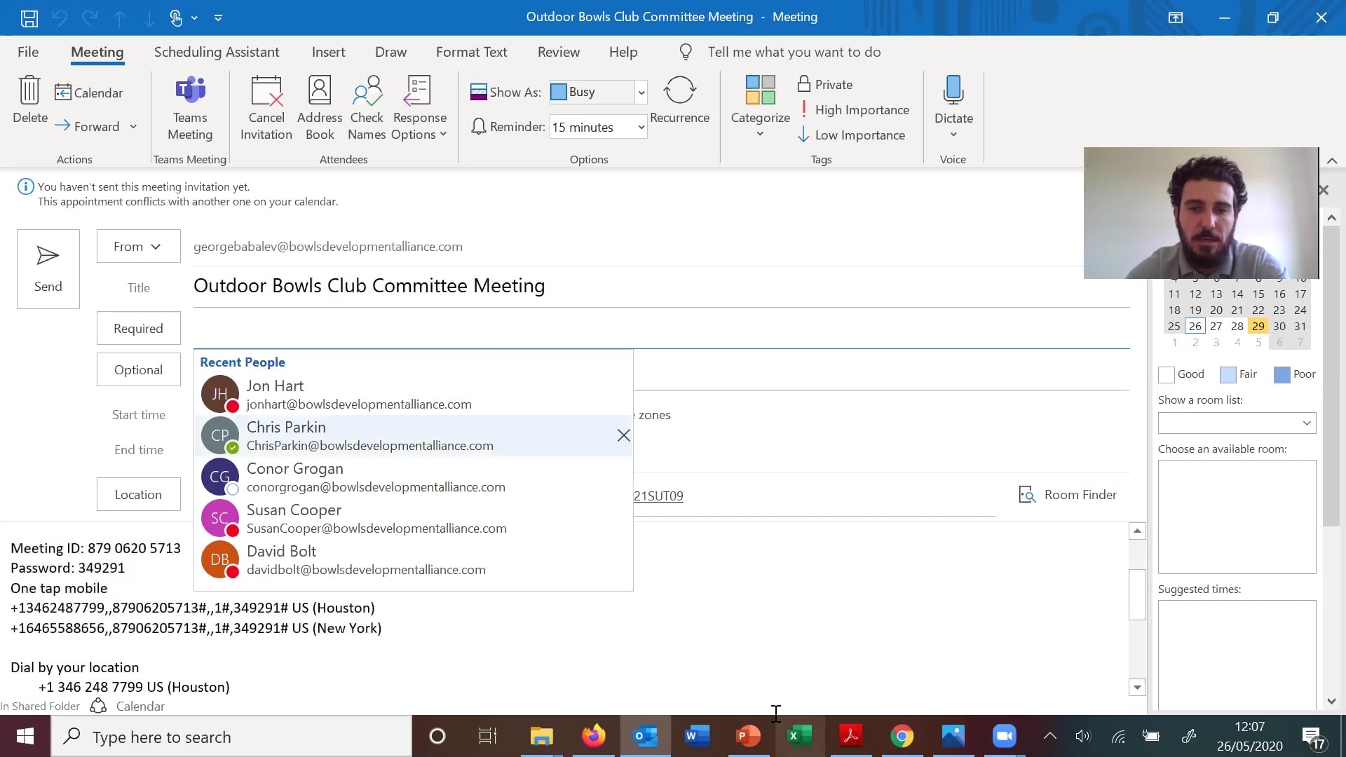Expand the Show As Busy dropdown

coord(641,93)
